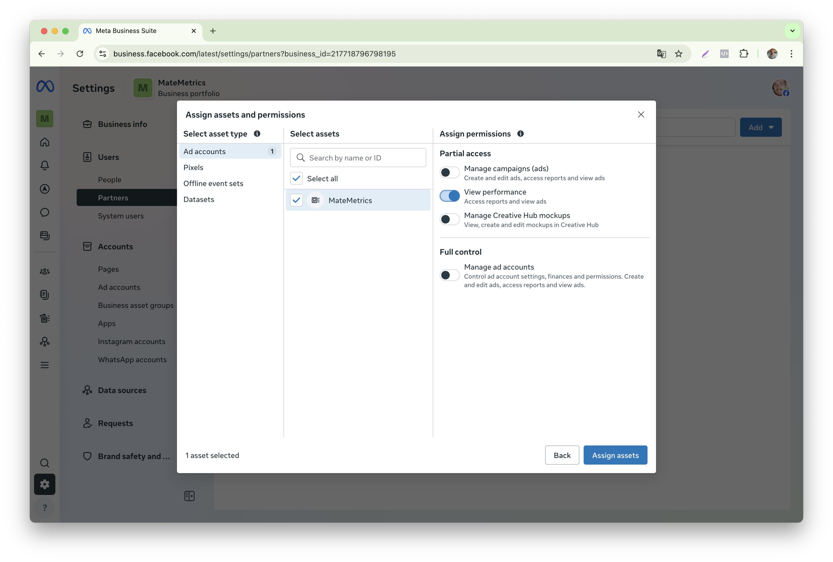
Task: Toggle Manage Creative Hub mockups permission
Action: click(x=450, y=219)
